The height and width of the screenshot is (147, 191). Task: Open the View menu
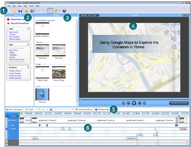(x=19, y=6)
